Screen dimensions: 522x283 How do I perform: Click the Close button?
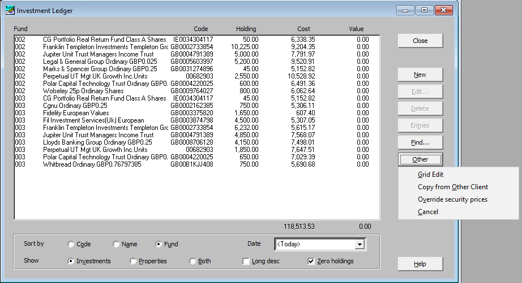coord(420,41)
